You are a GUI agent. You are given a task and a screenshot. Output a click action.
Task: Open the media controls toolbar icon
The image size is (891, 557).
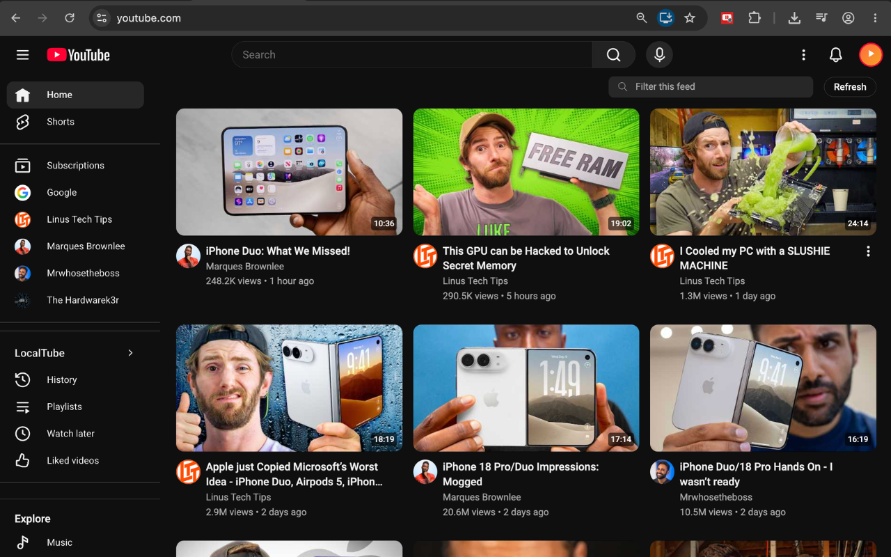pyautogui.click(x=821, y=18)
